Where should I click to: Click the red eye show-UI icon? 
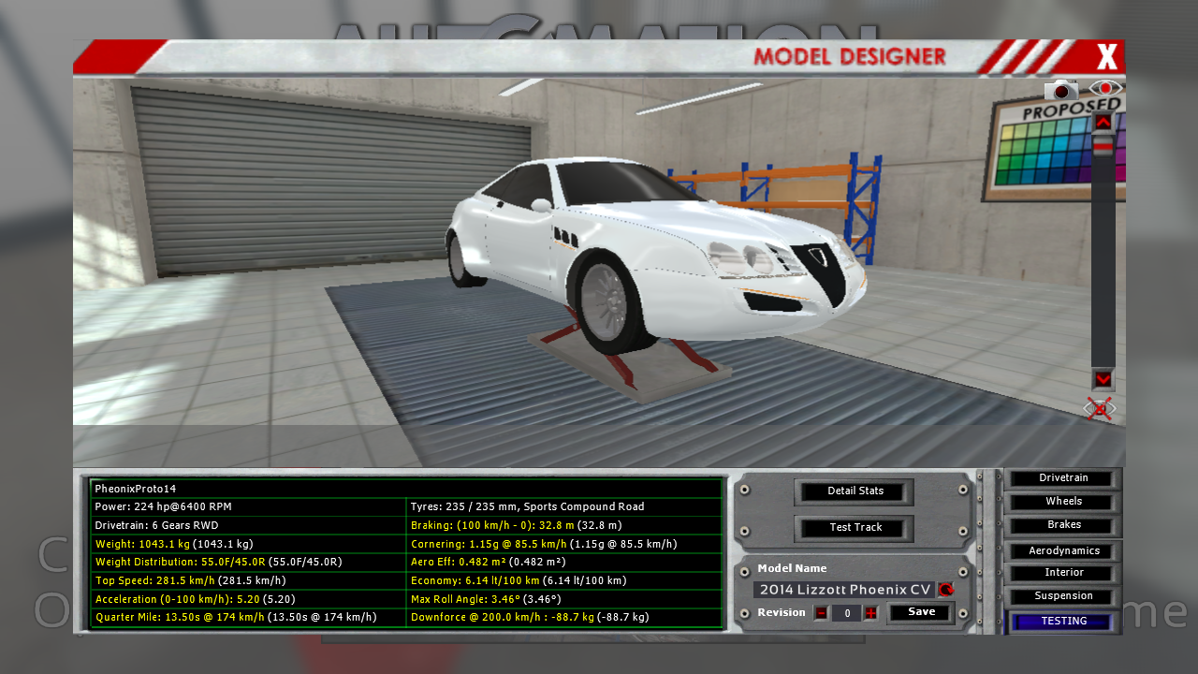pos(1106,90)
